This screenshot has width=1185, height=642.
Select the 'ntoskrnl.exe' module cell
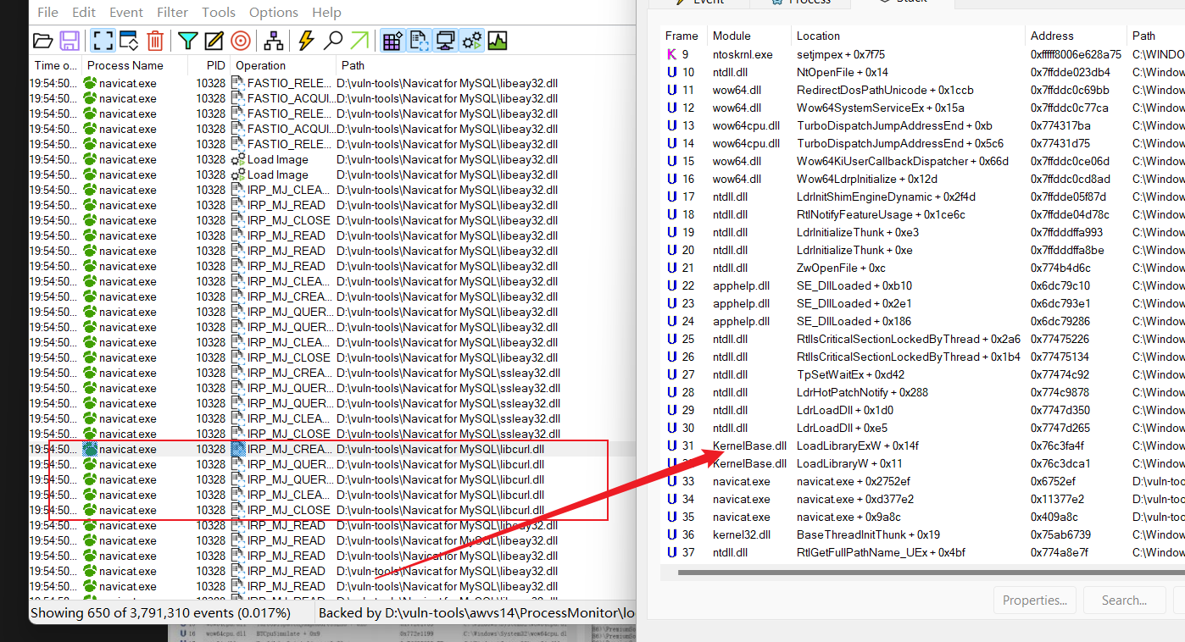tap(743, 54)
